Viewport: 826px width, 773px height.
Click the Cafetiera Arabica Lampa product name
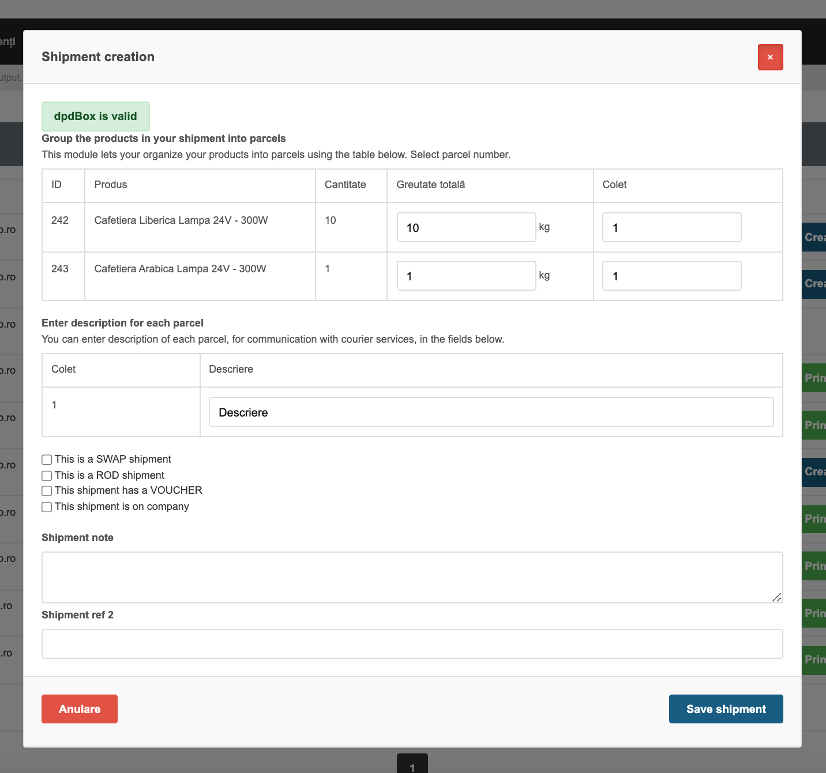pyautogui.click(x=180, y=269)
